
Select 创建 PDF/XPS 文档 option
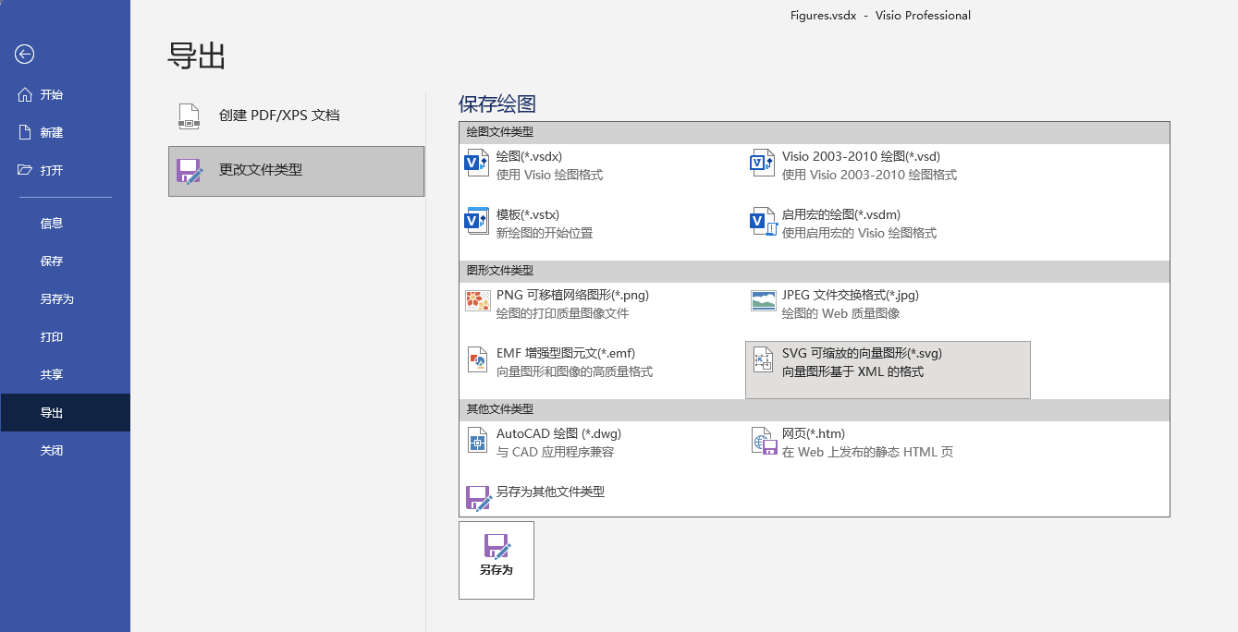296,116
